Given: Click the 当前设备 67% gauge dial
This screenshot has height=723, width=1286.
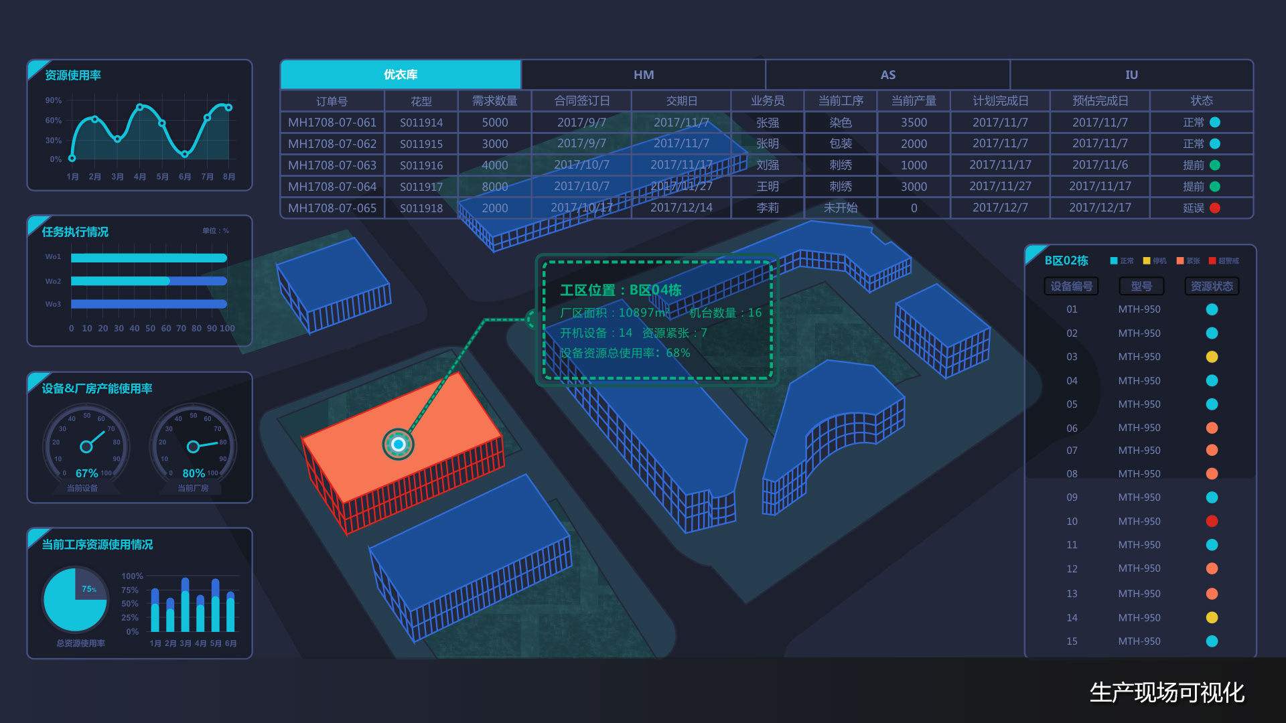Looking at the screenshot, I should 86,445.
